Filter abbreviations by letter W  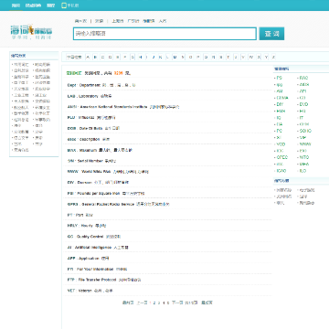click(x=251, y=57)
